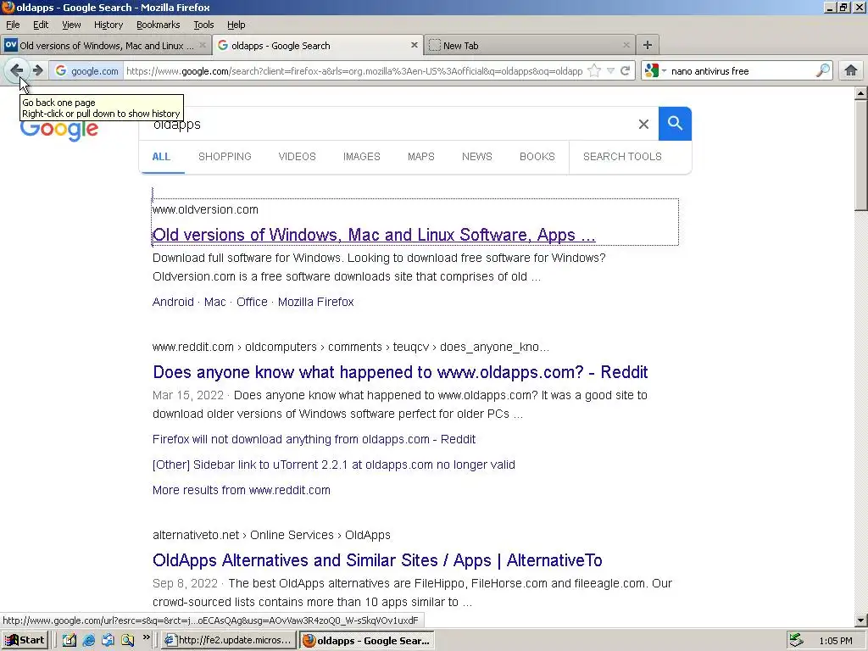Open the View menu
The image size is (868, 651).
(71, 25)
